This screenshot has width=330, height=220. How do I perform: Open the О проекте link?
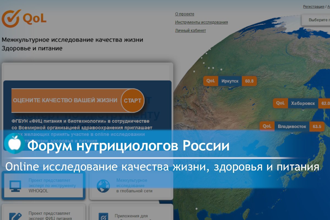point(185,14)
